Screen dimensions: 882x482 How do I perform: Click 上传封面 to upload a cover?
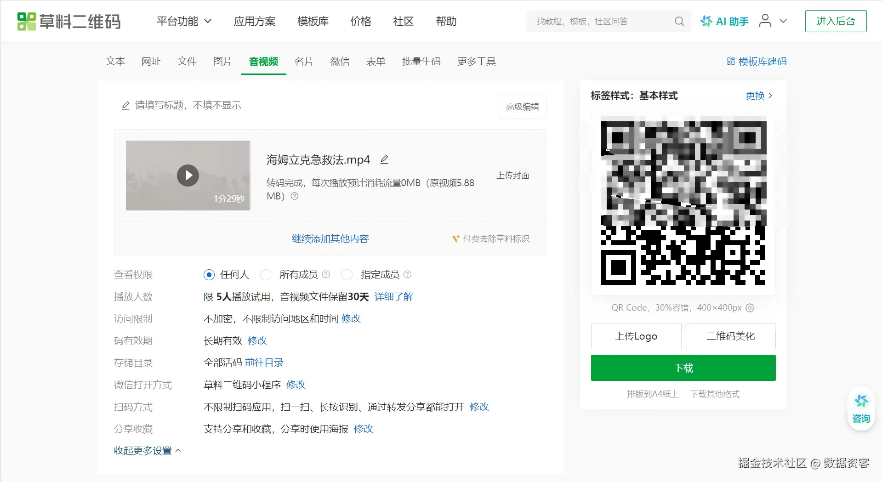(513, 176)
